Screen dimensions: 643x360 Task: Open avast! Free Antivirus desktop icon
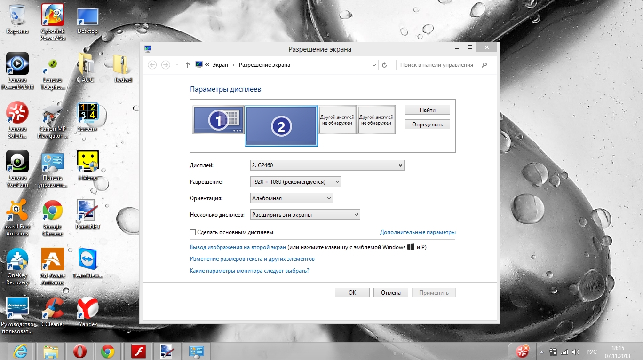(x=17, y=218)
